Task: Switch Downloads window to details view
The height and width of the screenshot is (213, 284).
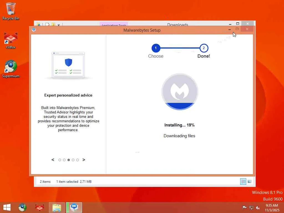Action: tap(243, 181)
